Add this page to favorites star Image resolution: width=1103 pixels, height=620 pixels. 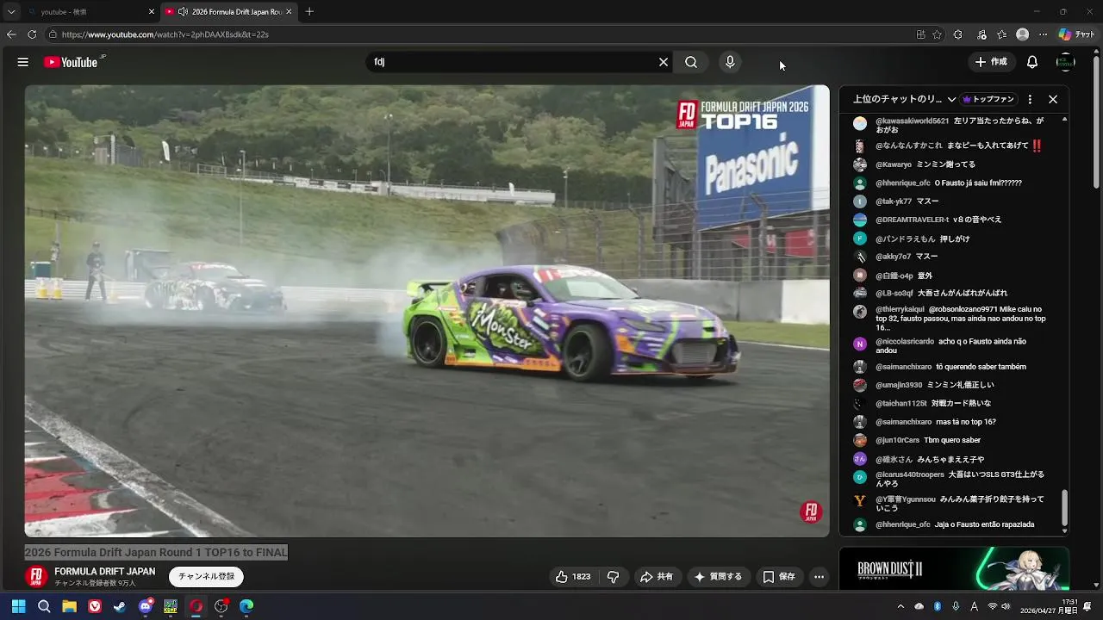938,34
